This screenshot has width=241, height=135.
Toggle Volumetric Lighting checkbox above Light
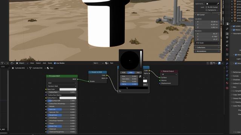pyautogui.click(x=236, y=55)
